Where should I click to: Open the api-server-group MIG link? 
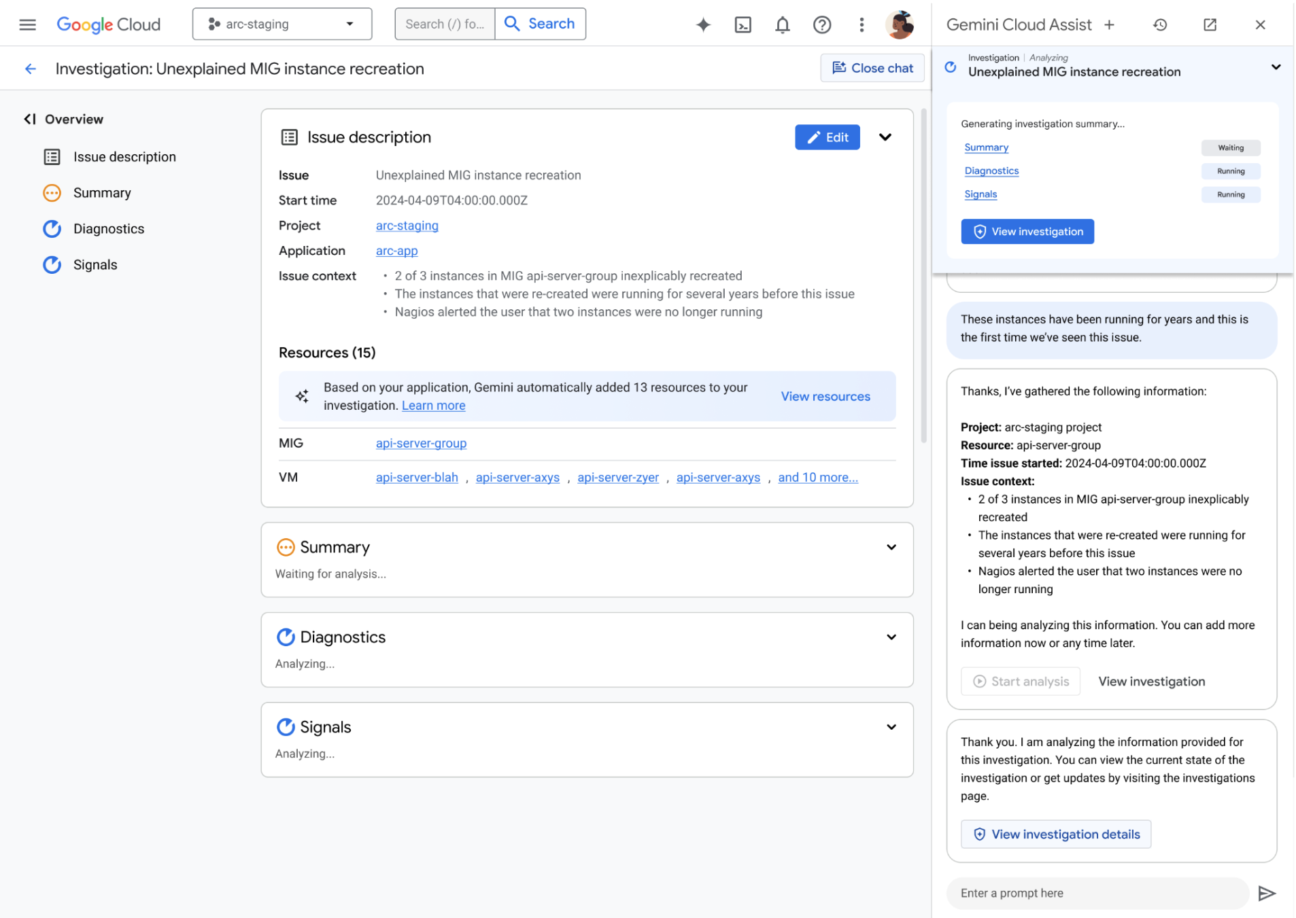pos(421,443)
